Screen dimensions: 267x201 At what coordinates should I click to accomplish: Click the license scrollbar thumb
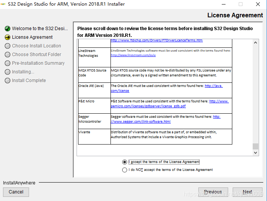click(255, 146)
